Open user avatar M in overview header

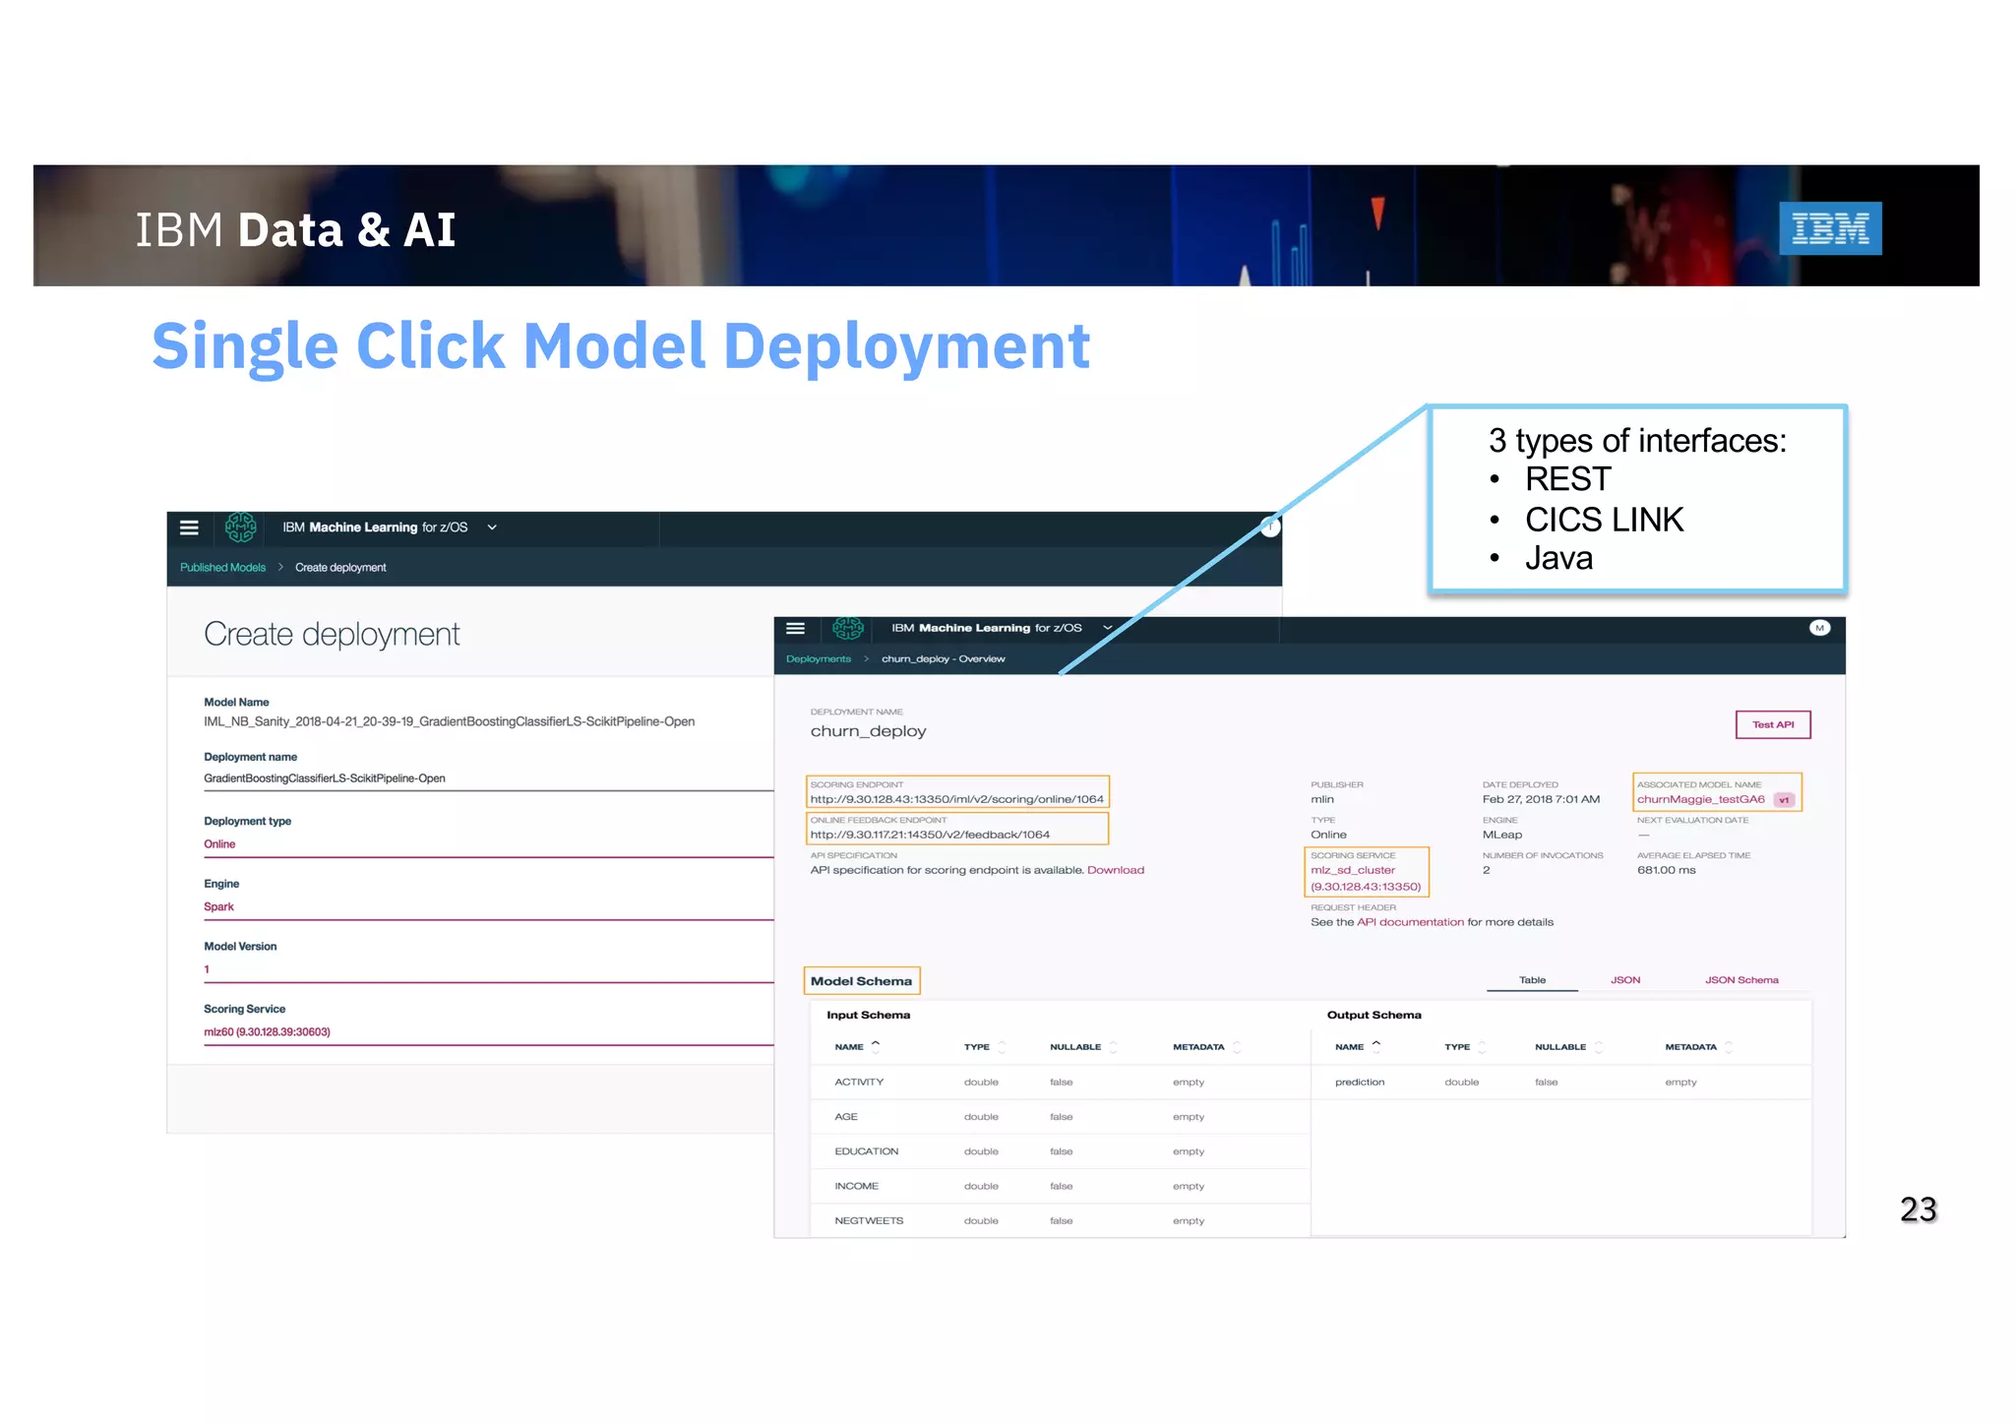pos(1819,628)
